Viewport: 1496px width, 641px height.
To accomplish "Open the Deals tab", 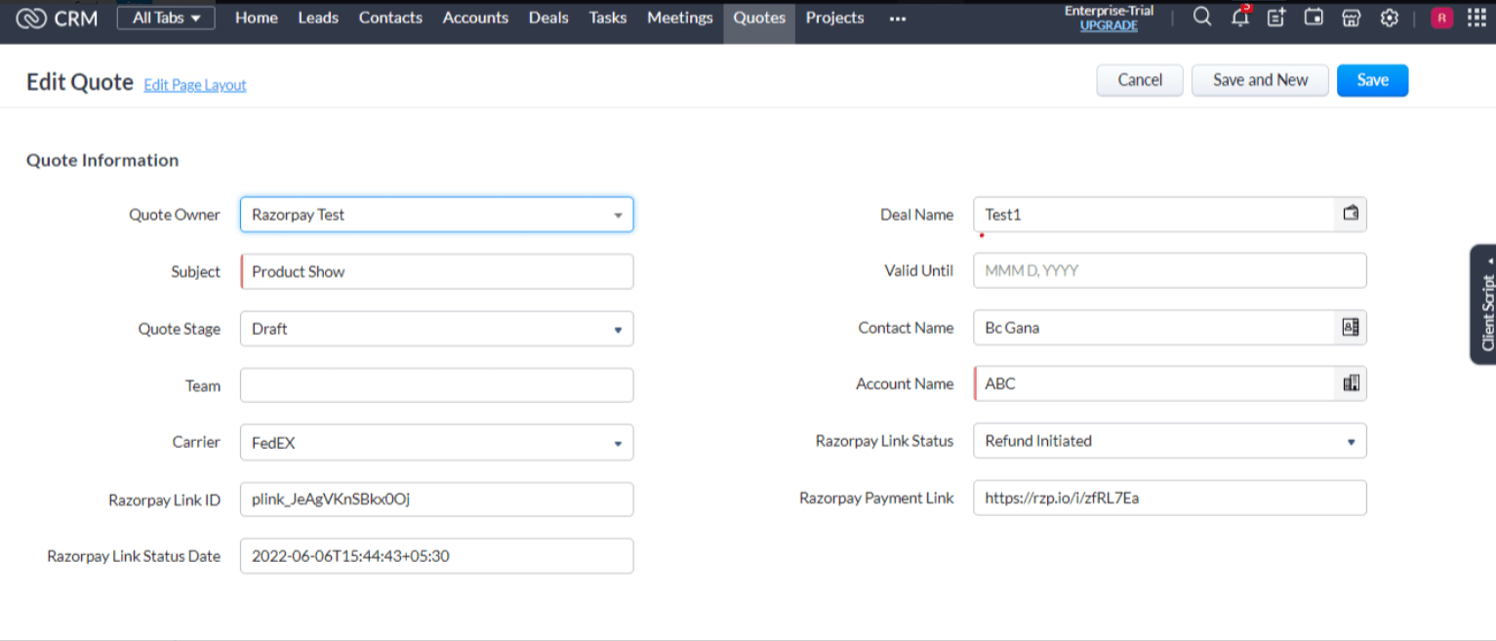I will (x=548, y=18).
